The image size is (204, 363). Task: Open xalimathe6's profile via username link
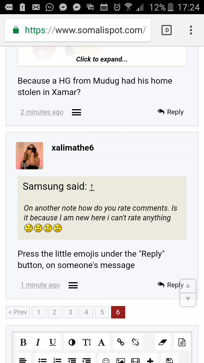(x=73, y=148)
